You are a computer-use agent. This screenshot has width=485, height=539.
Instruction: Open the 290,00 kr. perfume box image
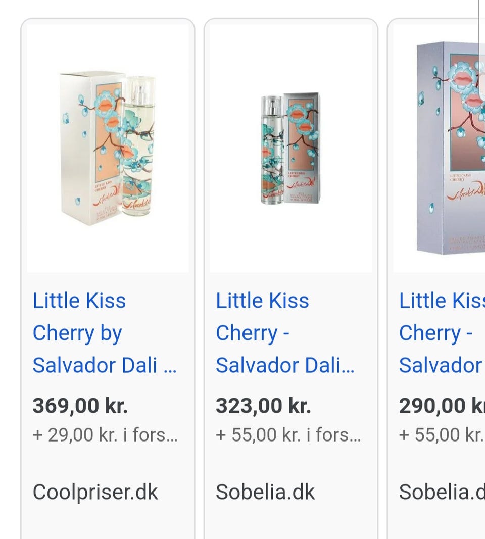(x=445, y=148)
